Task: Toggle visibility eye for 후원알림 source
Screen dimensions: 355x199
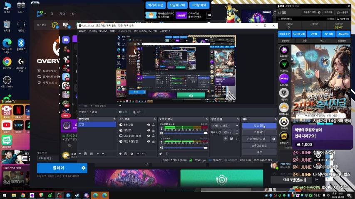Action: tap(149, 125)
